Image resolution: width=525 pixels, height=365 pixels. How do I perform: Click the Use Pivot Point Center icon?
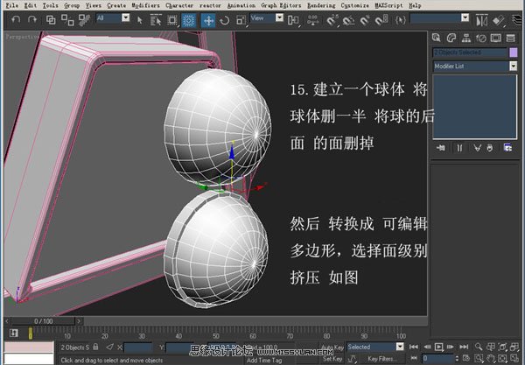click(x=293, y=20)
